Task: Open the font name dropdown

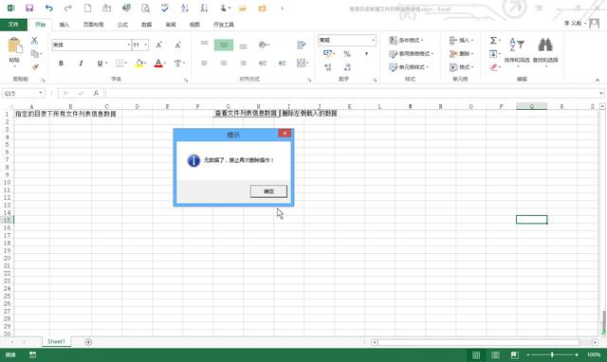Action: coord(129,45)
